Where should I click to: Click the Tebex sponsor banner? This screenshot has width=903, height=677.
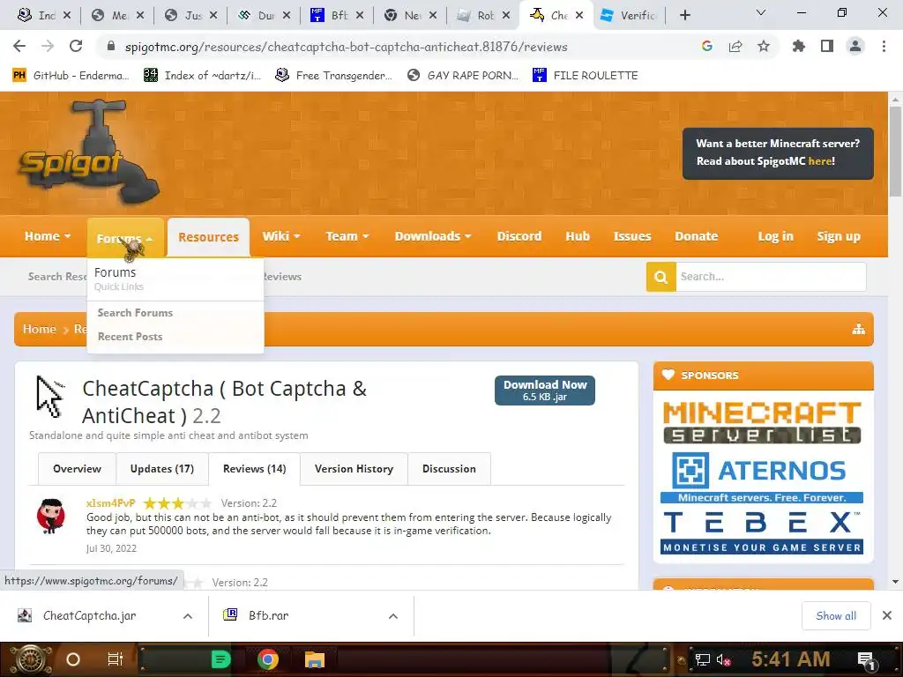(x=762, y=532)
